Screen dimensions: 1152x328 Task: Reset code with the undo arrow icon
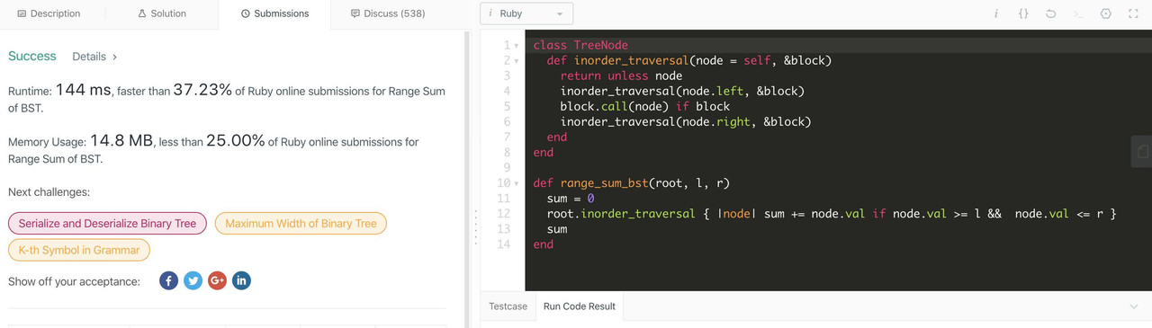click(x=1050, y=13)
